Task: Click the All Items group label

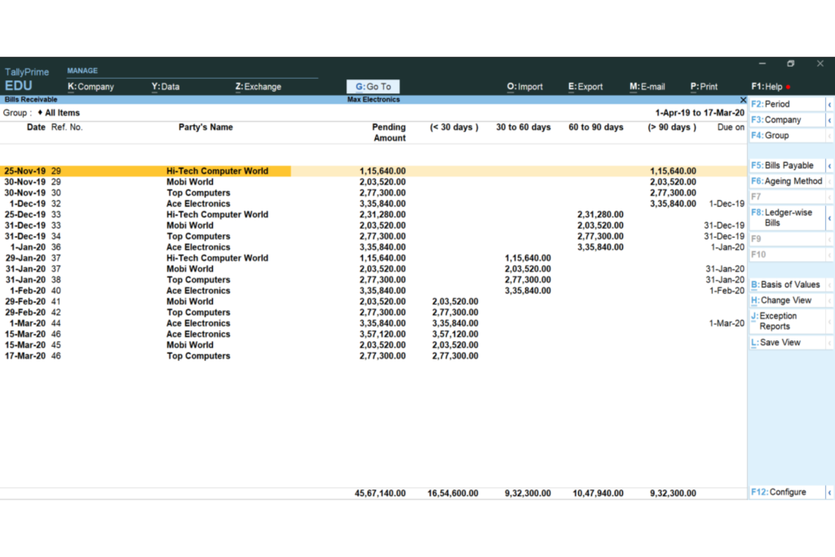Action: point(62,113)
